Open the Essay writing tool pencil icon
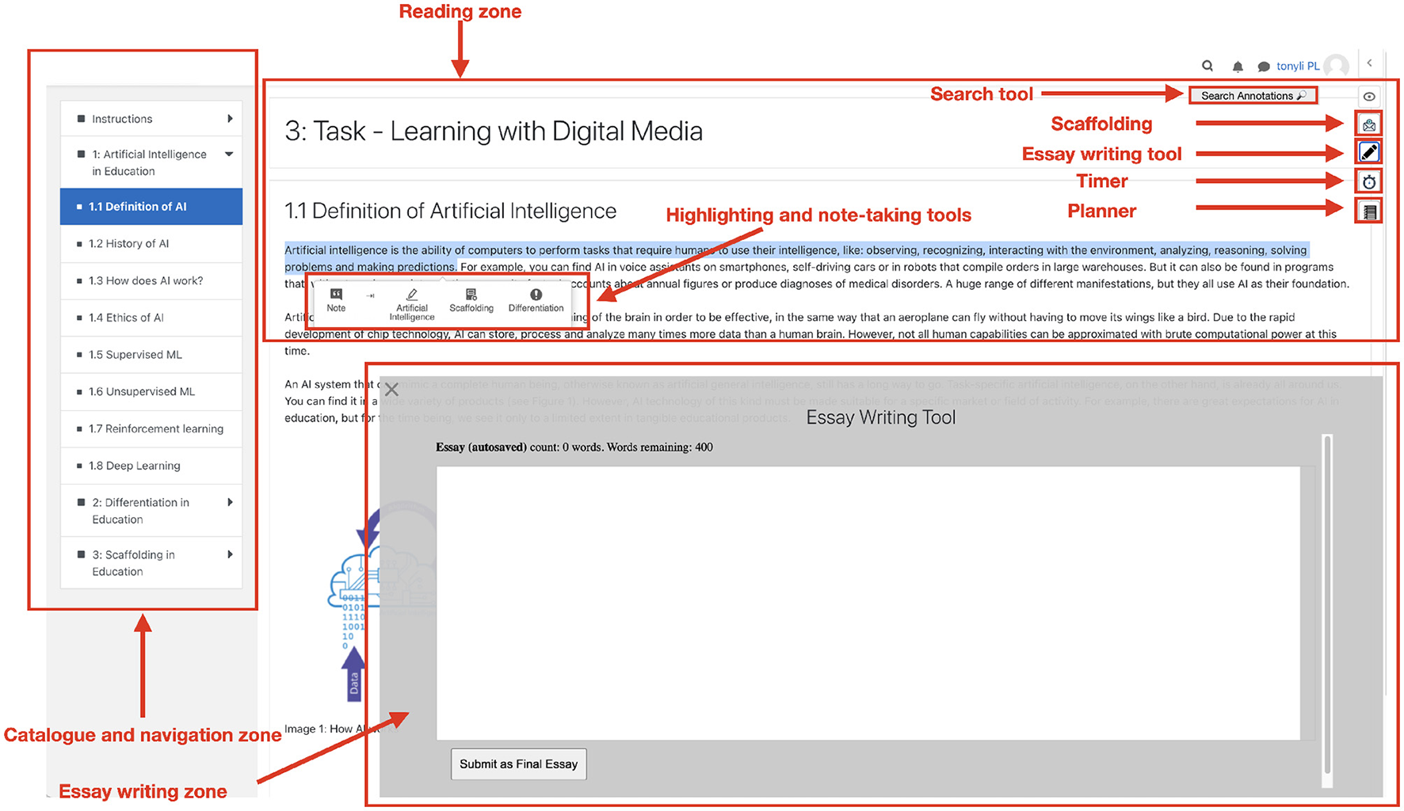 coord(1368,152)
